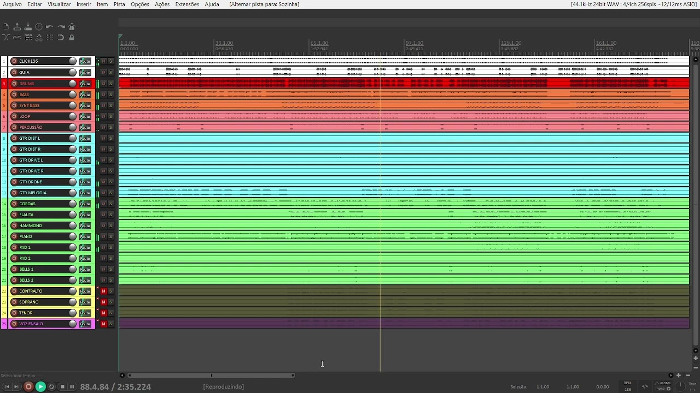Image resolution: width=700 pixels, height=393 pixels.
Task: Click the red Record transport button
Action: click(28, 386)
